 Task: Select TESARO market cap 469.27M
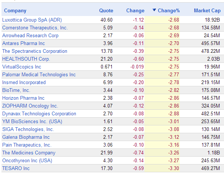click(211, 169)
